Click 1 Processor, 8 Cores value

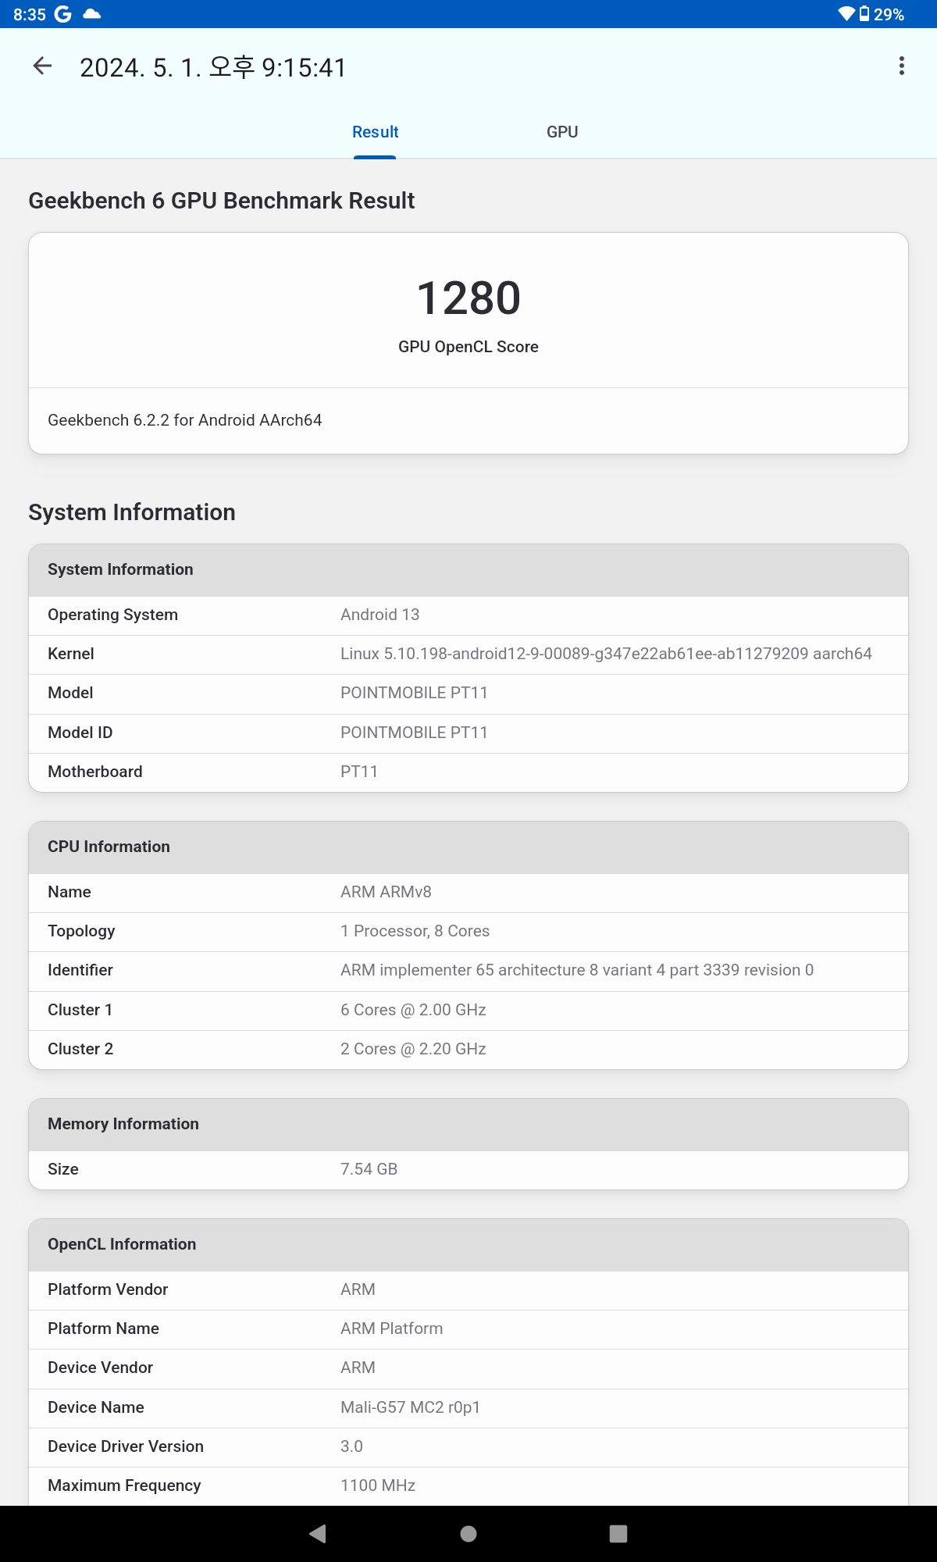pos(415,931)
